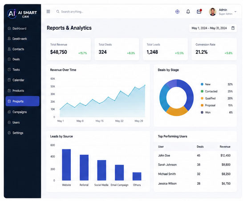
Task: Click the Total Deals 324 card
Action: click(x=117, y=49)
